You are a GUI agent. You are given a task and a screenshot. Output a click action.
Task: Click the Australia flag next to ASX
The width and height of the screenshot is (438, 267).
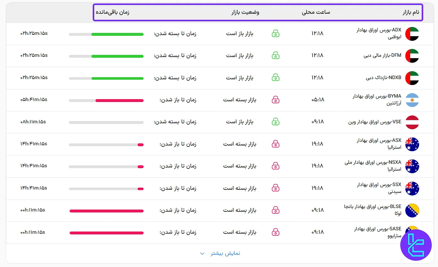pos(412,144)
